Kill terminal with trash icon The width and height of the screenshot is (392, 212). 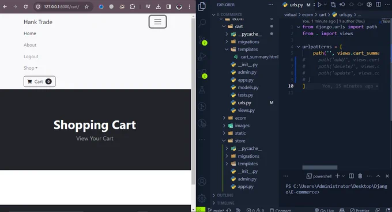point(360,176)
